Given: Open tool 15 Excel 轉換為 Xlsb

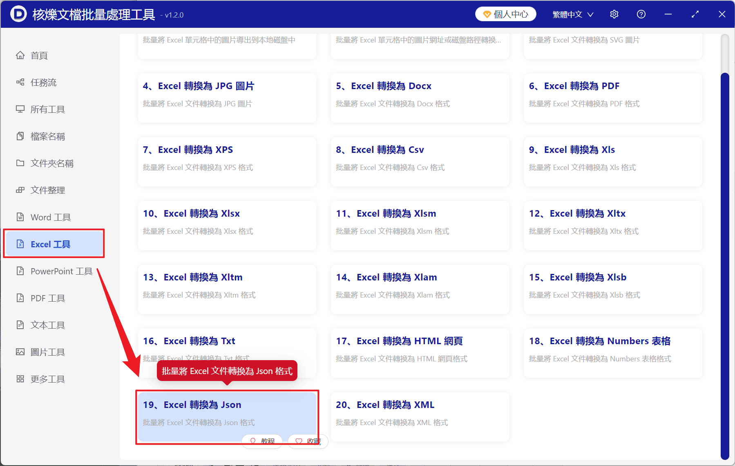Looking at the screenshot, I should click(613, 289).
